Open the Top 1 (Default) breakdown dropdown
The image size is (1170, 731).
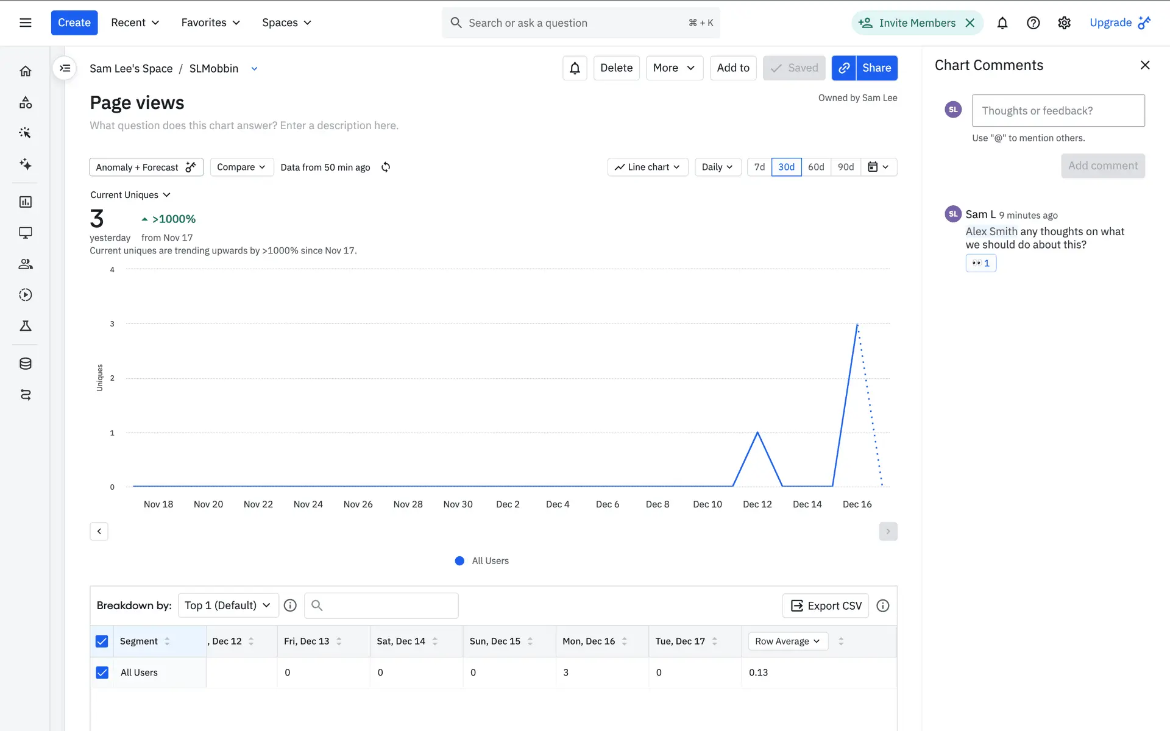[x=228, y=606]
